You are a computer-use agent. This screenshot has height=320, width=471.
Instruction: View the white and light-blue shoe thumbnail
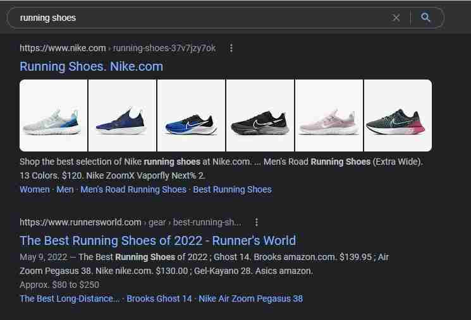coord(54,116)
